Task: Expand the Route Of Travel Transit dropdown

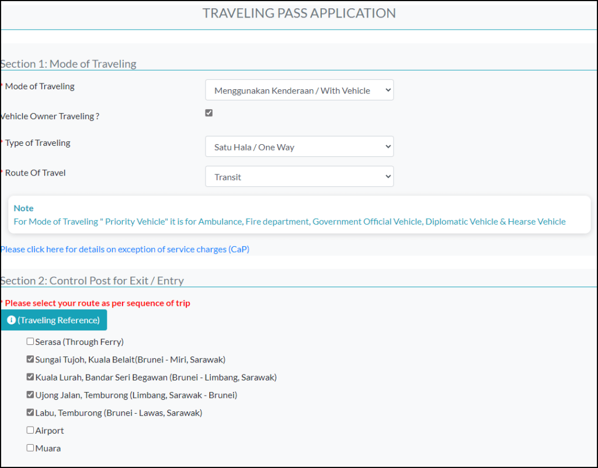Action: click(x=299, y=176)
